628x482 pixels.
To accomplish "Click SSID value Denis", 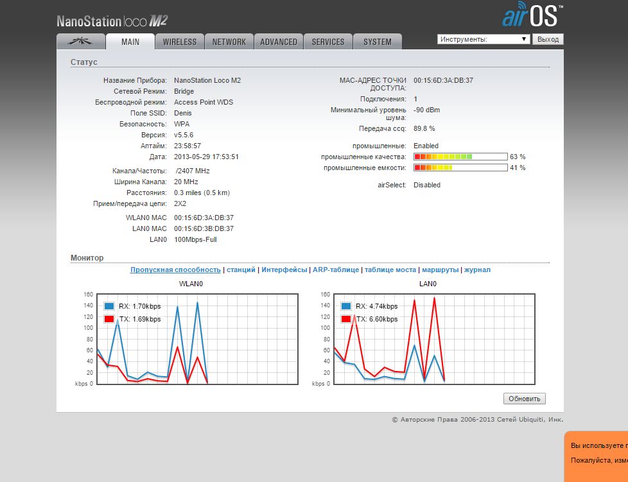I will (182, 114).
